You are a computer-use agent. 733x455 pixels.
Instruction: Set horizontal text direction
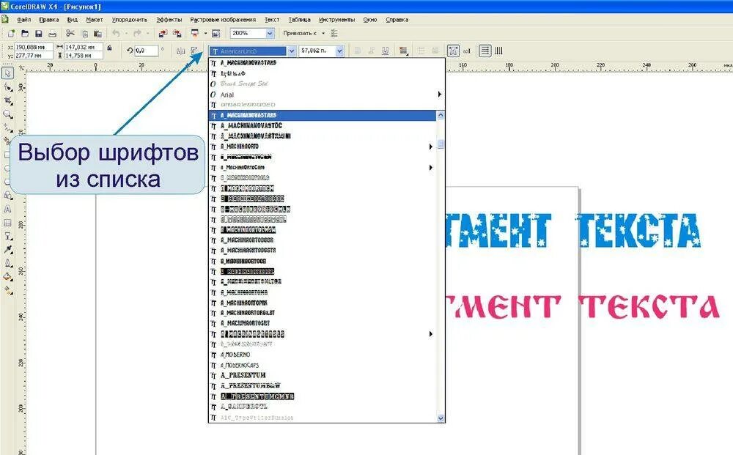(485, 51)
